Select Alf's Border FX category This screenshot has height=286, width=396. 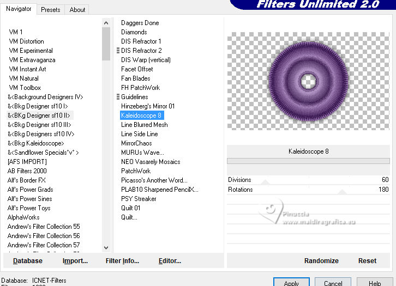[27, 180]
